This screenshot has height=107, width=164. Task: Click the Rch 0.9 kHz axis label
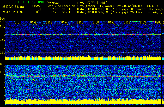tap(2, 85)
